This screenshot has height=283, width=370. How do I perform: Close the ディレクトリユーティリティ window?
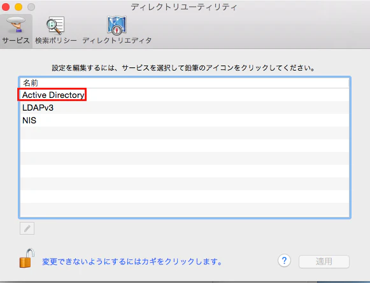(6, 7)
